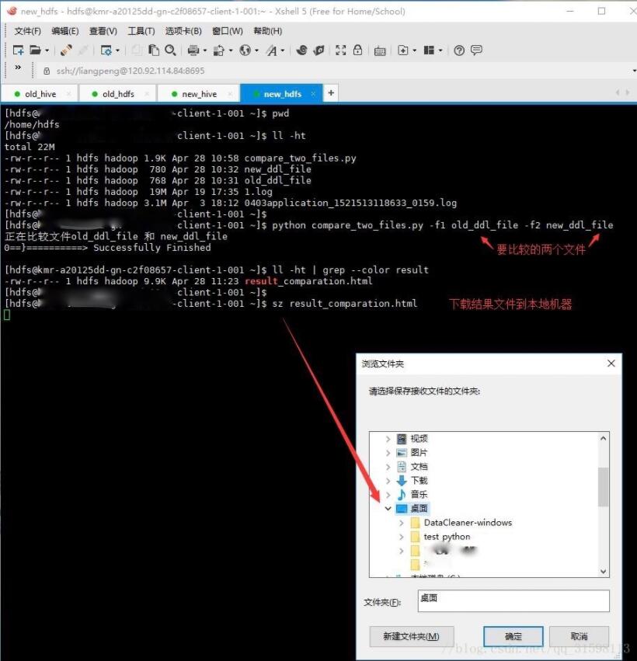Click the 确定 button
This screenshot has width=637, height=661.
512,635
